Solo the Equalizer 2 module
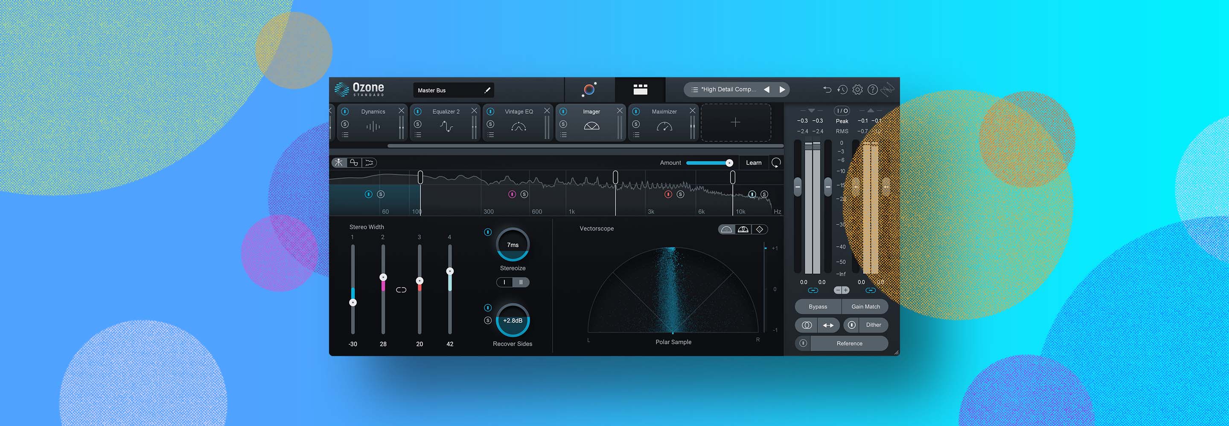 pos(417,124)
